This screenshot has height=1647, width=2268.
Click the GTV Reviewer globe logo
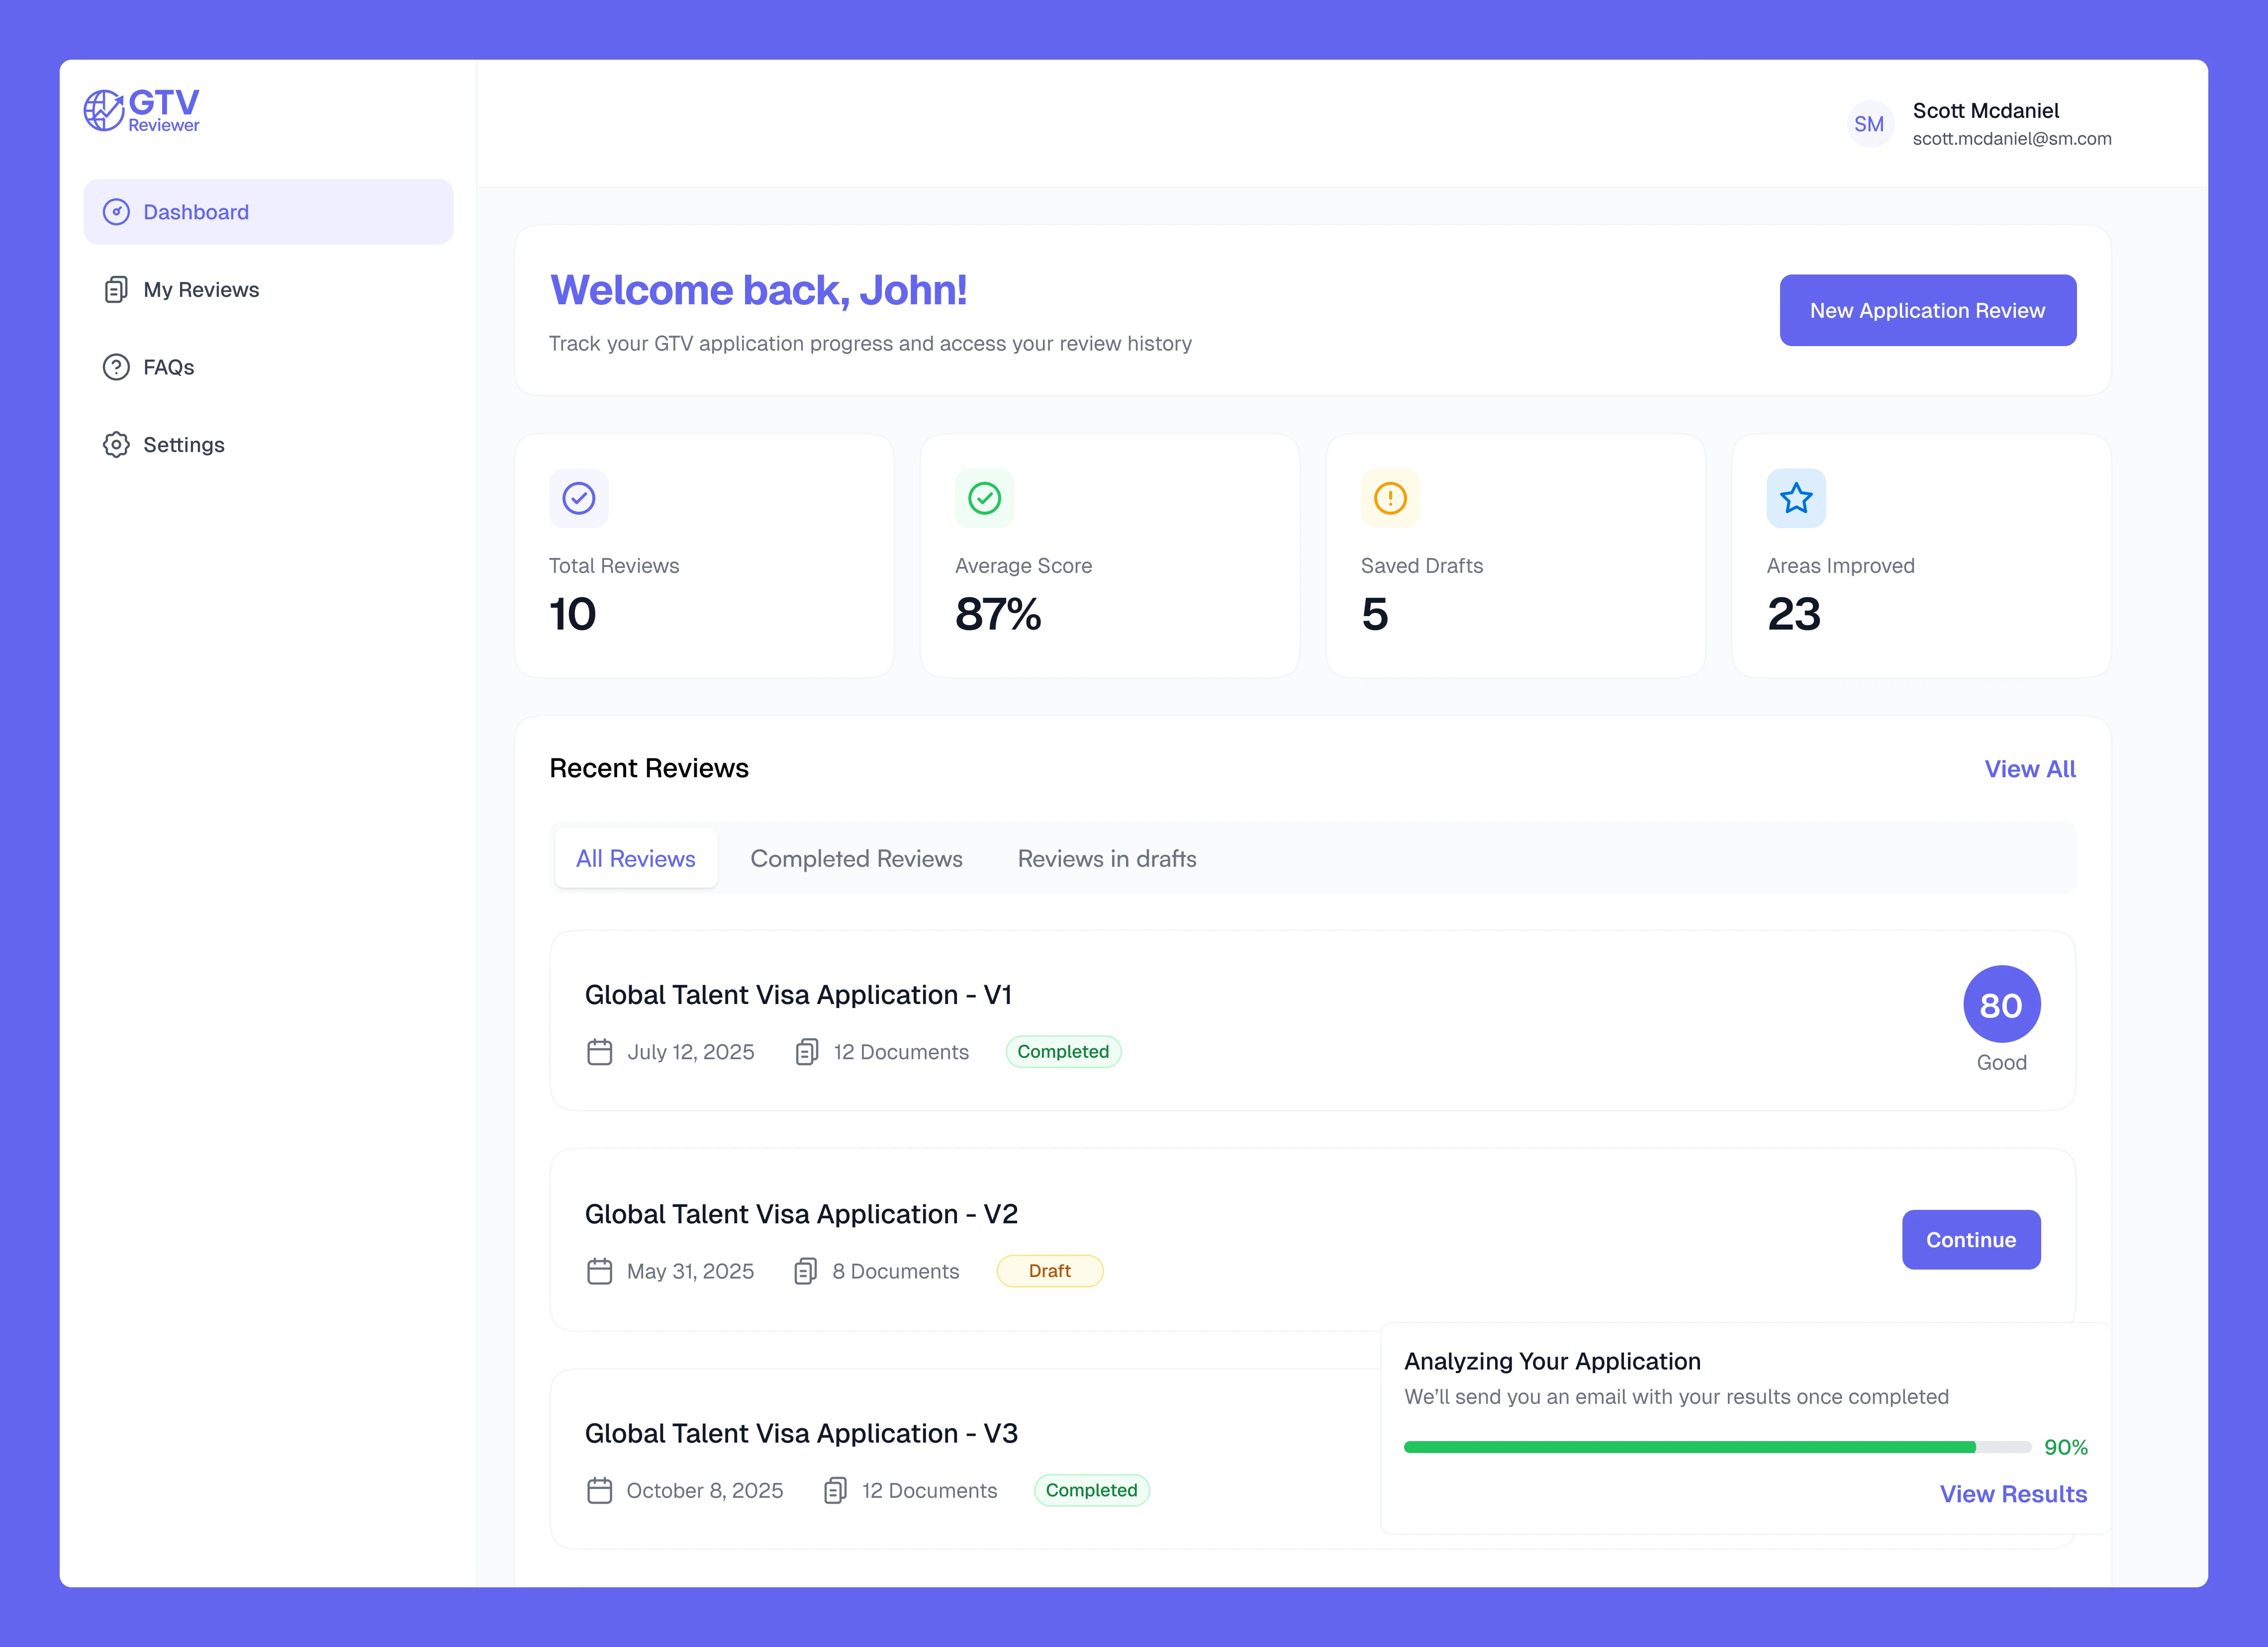(x=104, y=110)
